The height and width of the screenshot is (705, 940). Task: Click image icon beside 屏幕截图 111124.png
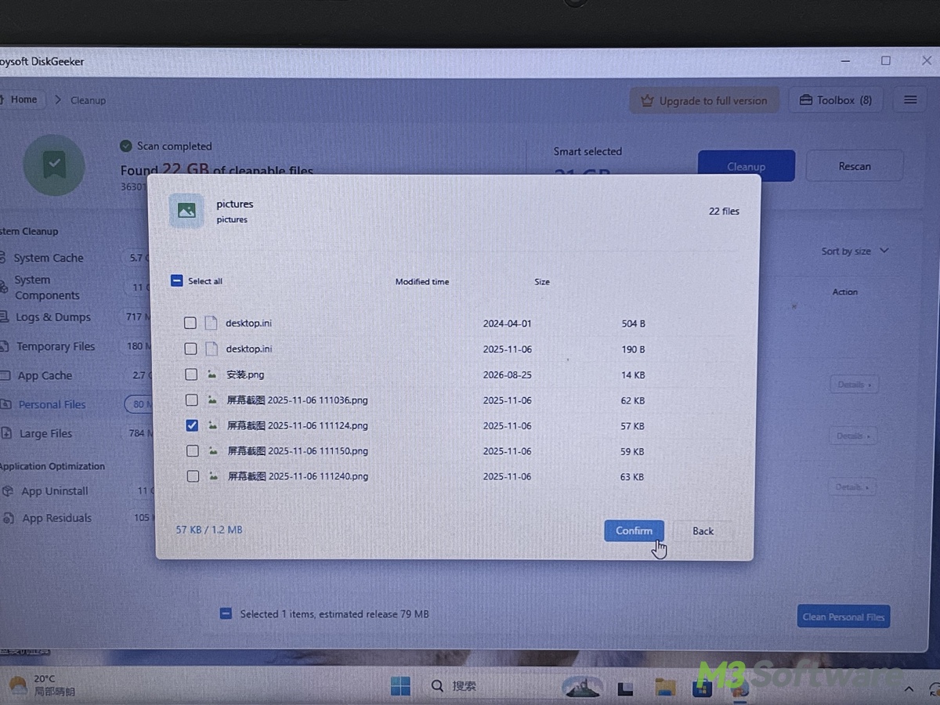(x=213, y=425)
